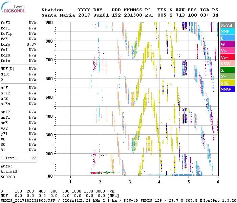Click the SMK29_2017152231500.RSF filename

28,201
